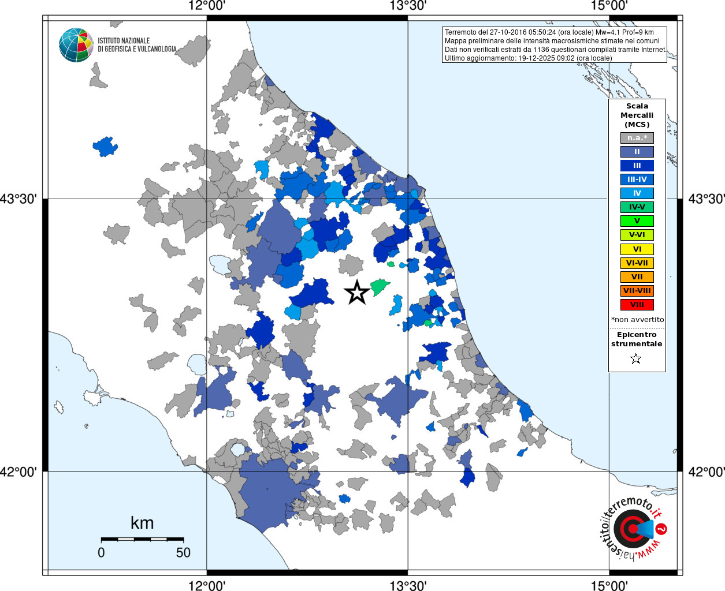
Task: Click the left 43°30' latitude label
Action: 18,199
